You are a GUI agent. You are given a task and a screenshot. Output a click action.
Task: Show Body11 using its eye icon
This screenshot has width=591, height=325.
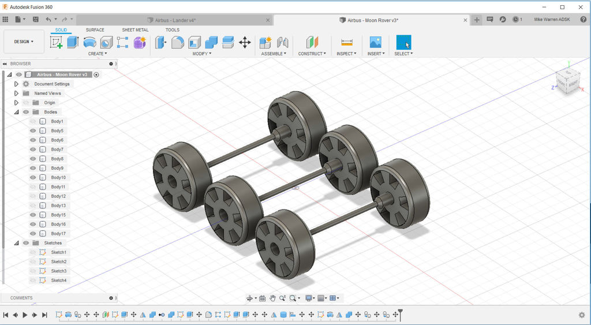[x=33, y=187]
